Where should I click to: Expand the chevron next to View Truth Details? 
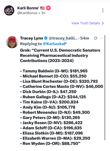tap(103, 23)
